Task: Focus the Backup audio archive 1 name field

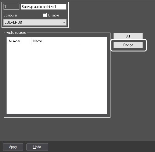Action: coord(44,7)
